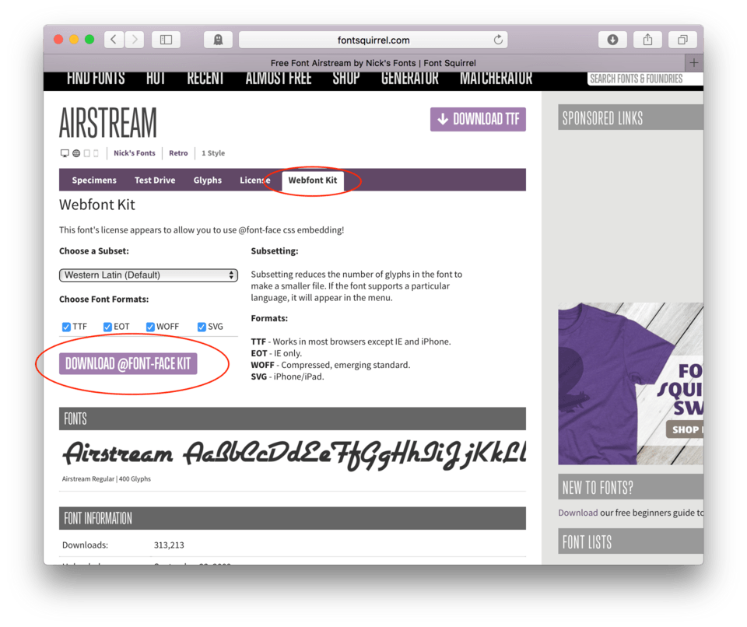
Task: Focus the fontsquirrel.com address bar
Action: (373, 40)
